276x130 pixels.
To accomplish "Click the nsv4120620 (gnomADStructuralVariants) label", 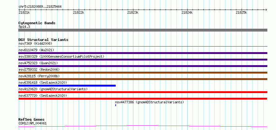I will click(x=53, y=89).
